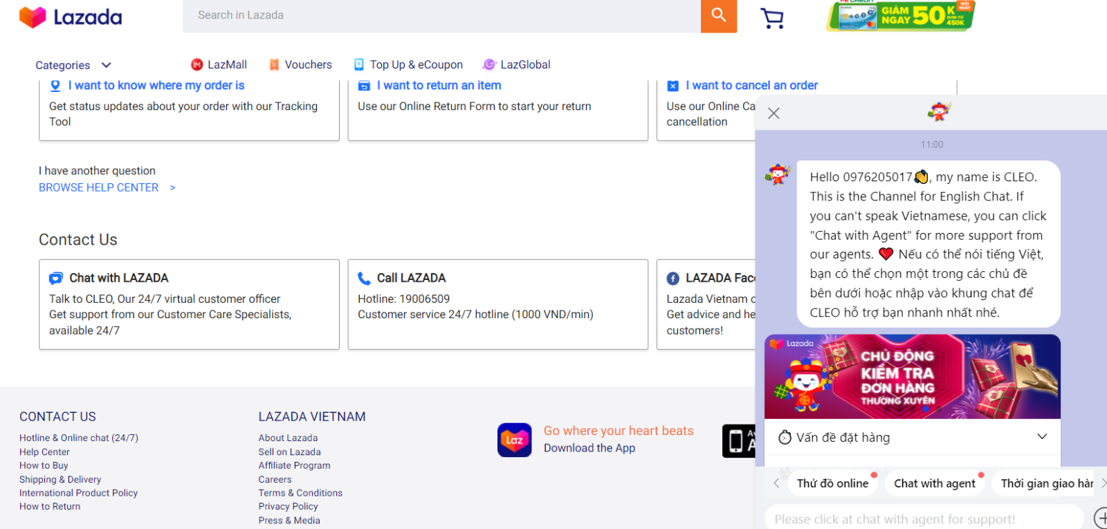Open the LazMall menu item
This screenshot has width=1107, height=529.
point(219,64)
